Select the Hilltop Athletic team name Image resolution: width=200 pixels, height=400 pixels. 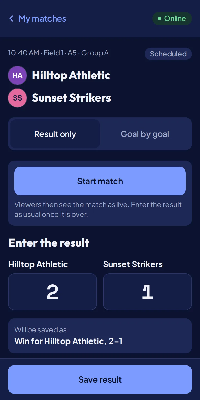click(x=71, y=75)
